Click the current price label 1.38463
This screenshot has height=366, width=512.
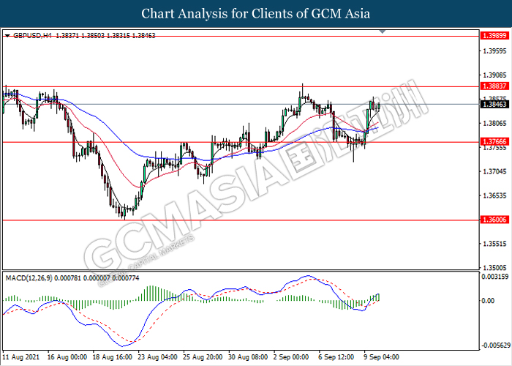coord(495,104)
